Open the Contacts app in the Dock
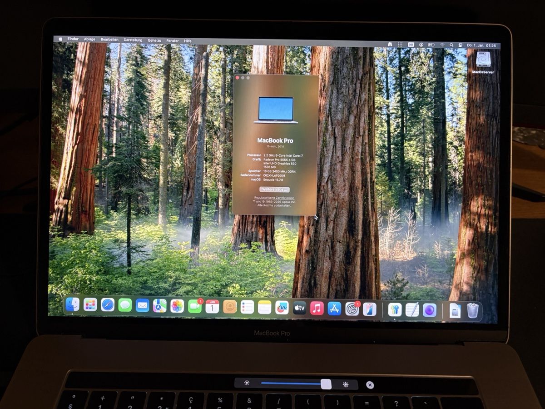The width and height of the screenshot is (545, 409). pyautogui.click(x=230, y=306)
